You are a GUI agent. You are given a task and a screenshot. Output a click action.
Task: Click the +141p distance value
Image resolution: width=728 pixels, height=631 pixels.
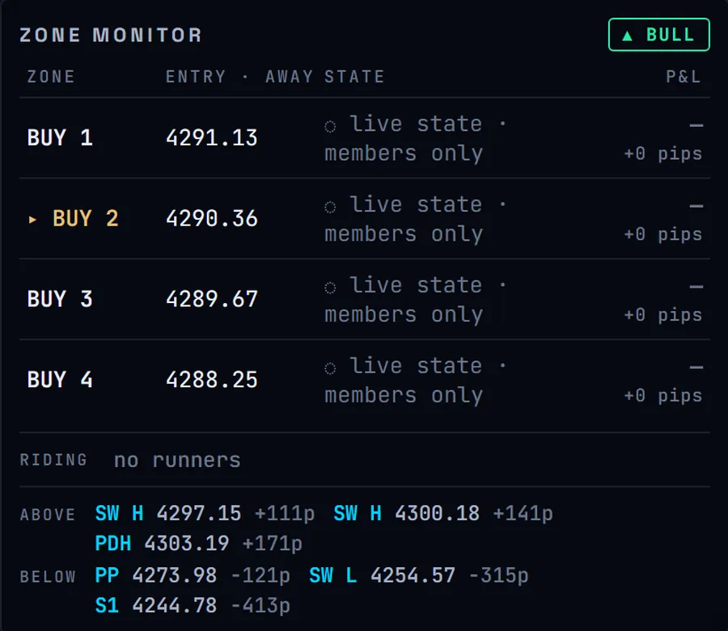point(523,514)
